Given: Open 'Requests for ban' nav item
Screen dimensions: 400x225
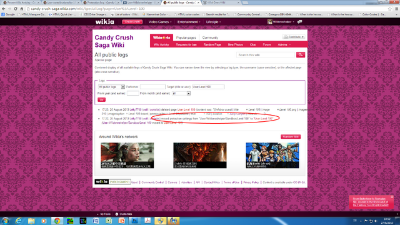Looking at the screenshot, I should click(186, 44).
